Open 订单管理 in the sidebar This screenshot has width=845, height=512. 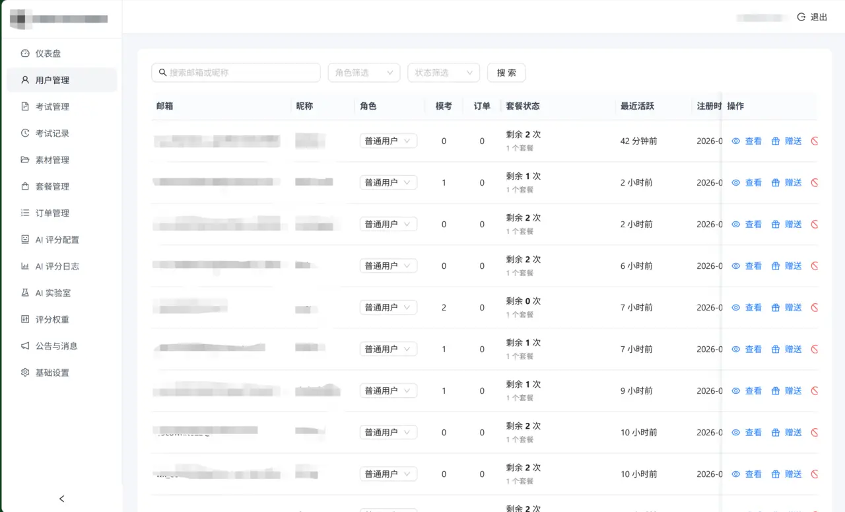pos(61,213)
